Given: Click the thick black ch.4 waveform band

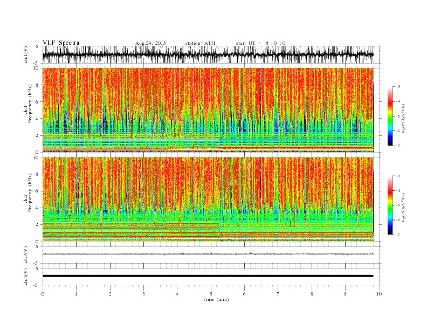Looking at the screenshot, I should click(x=208, y=276).
